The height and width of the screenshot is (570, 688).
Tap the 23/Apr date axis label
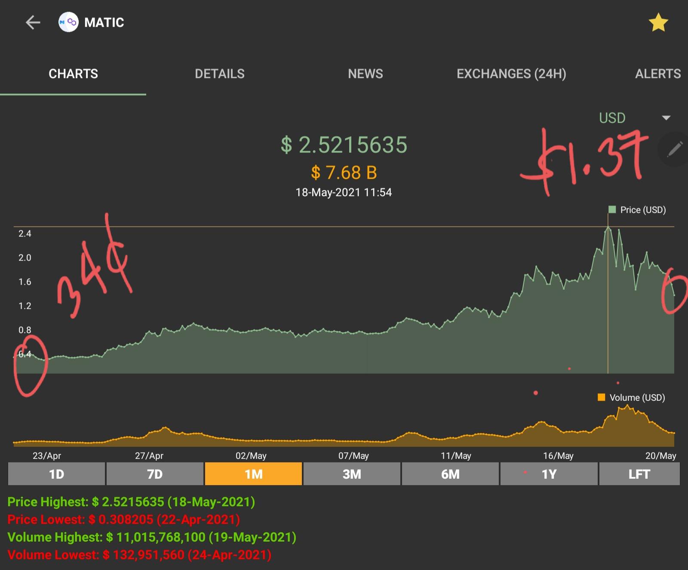[x=47, y=455]
